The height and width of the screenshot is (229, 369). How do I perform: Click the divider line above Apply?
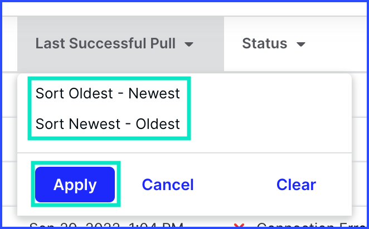pos(184,153)
